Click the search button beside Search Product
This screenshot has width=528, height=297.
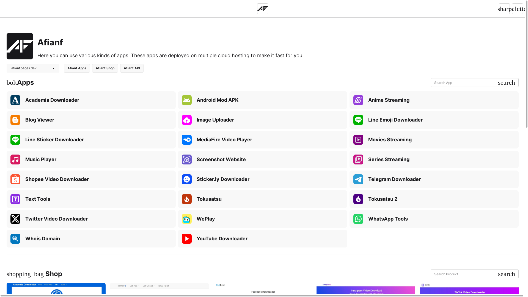(507, 274)
